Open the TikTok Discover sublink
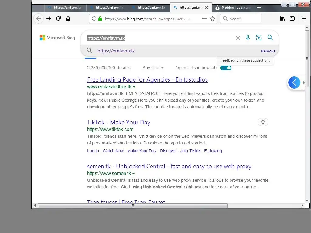The image size is (311, 233). [x=168, y=151]
